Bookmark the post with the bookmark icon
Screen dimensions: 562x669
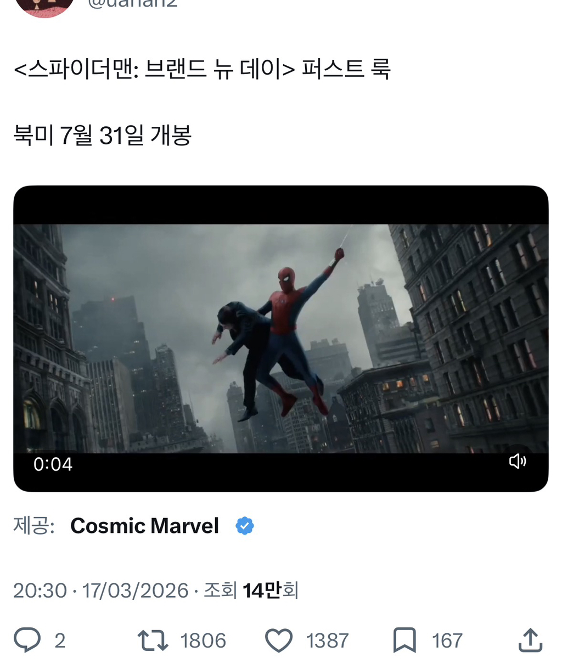(404, 640)
